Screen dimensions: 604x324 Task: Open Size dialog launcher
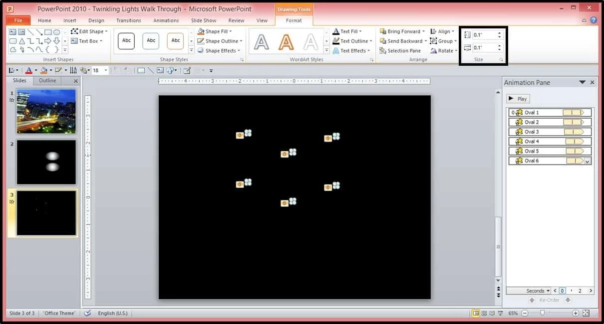pyautogui.click(x=501, y=60)
